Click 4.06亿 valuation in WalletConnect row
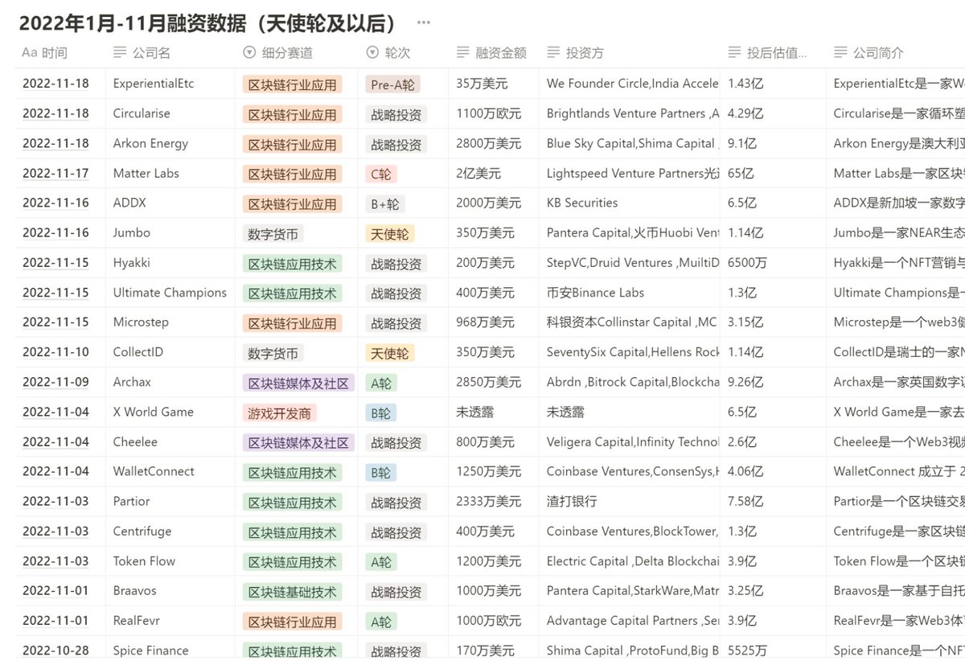Viewport: 965px width, 661px height. (x=745, y=470)
